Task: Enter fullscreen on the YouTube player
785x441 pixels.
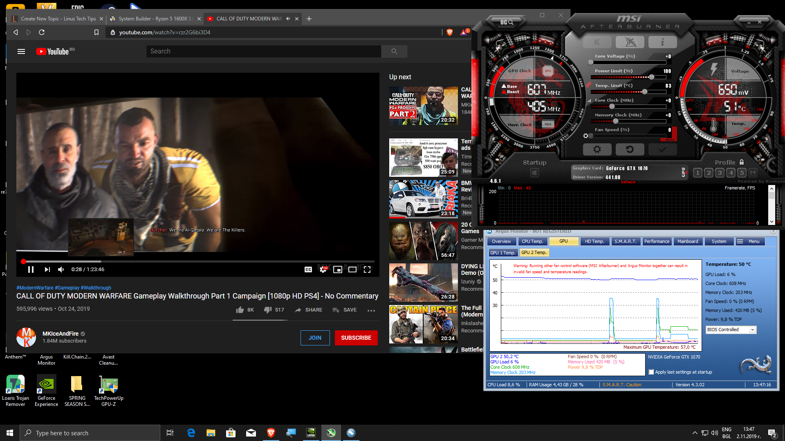Action: [x=367, y=269]
